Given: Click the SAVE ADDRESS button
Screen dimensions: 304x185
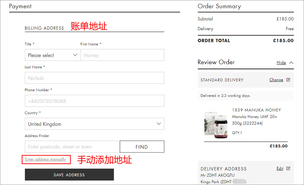Looking at the screenshot, I should (69, 174).
